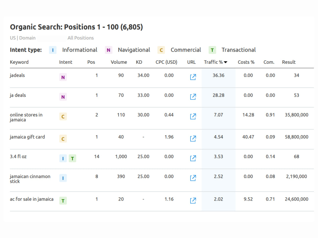Open URL icon for jamaica gift card
This screenshot has height=238, width=318.
click(193, 138)
